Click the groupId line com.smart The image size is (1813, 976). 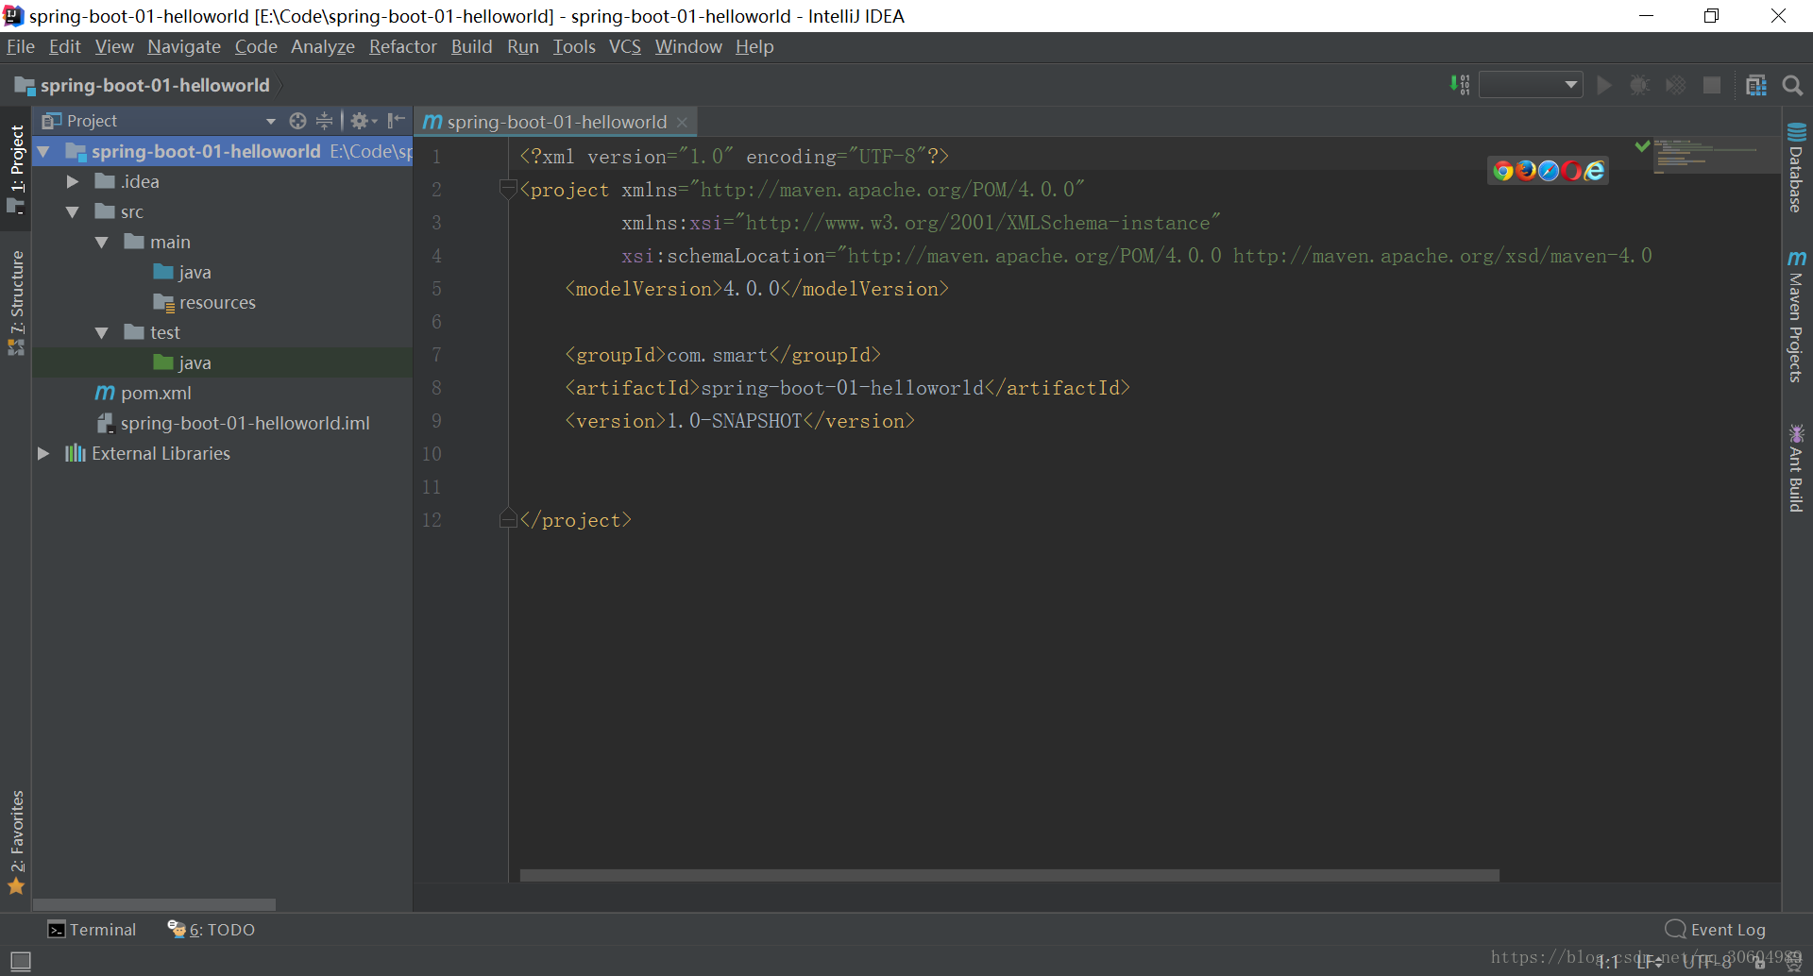722,355
